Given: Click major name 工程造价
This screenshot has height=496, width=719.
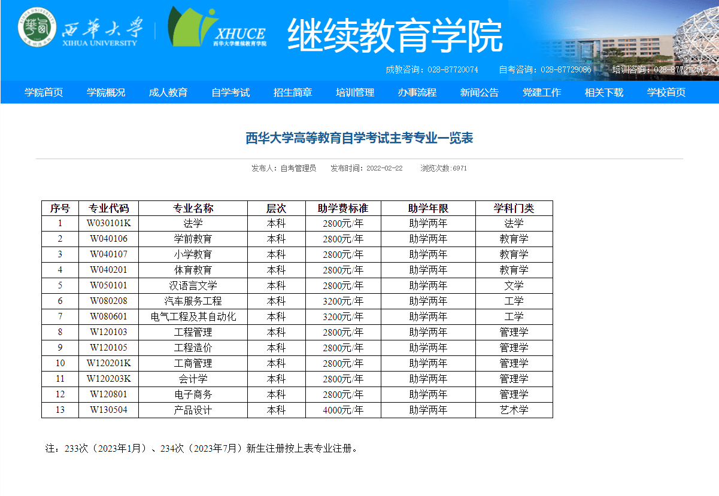Looking at the screenshot, I should (193, 348).
